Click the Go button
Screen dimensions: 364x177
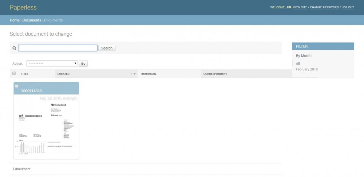coord(83,64)
